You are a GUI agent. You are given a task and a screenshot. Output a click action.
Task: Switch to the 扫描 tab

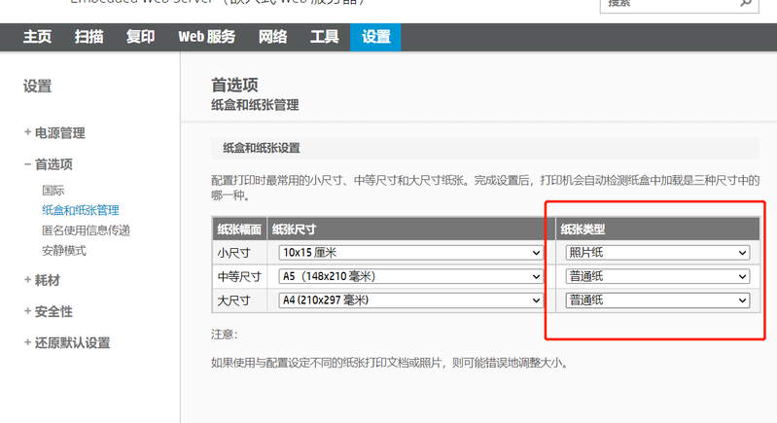(x=88, y=37)
